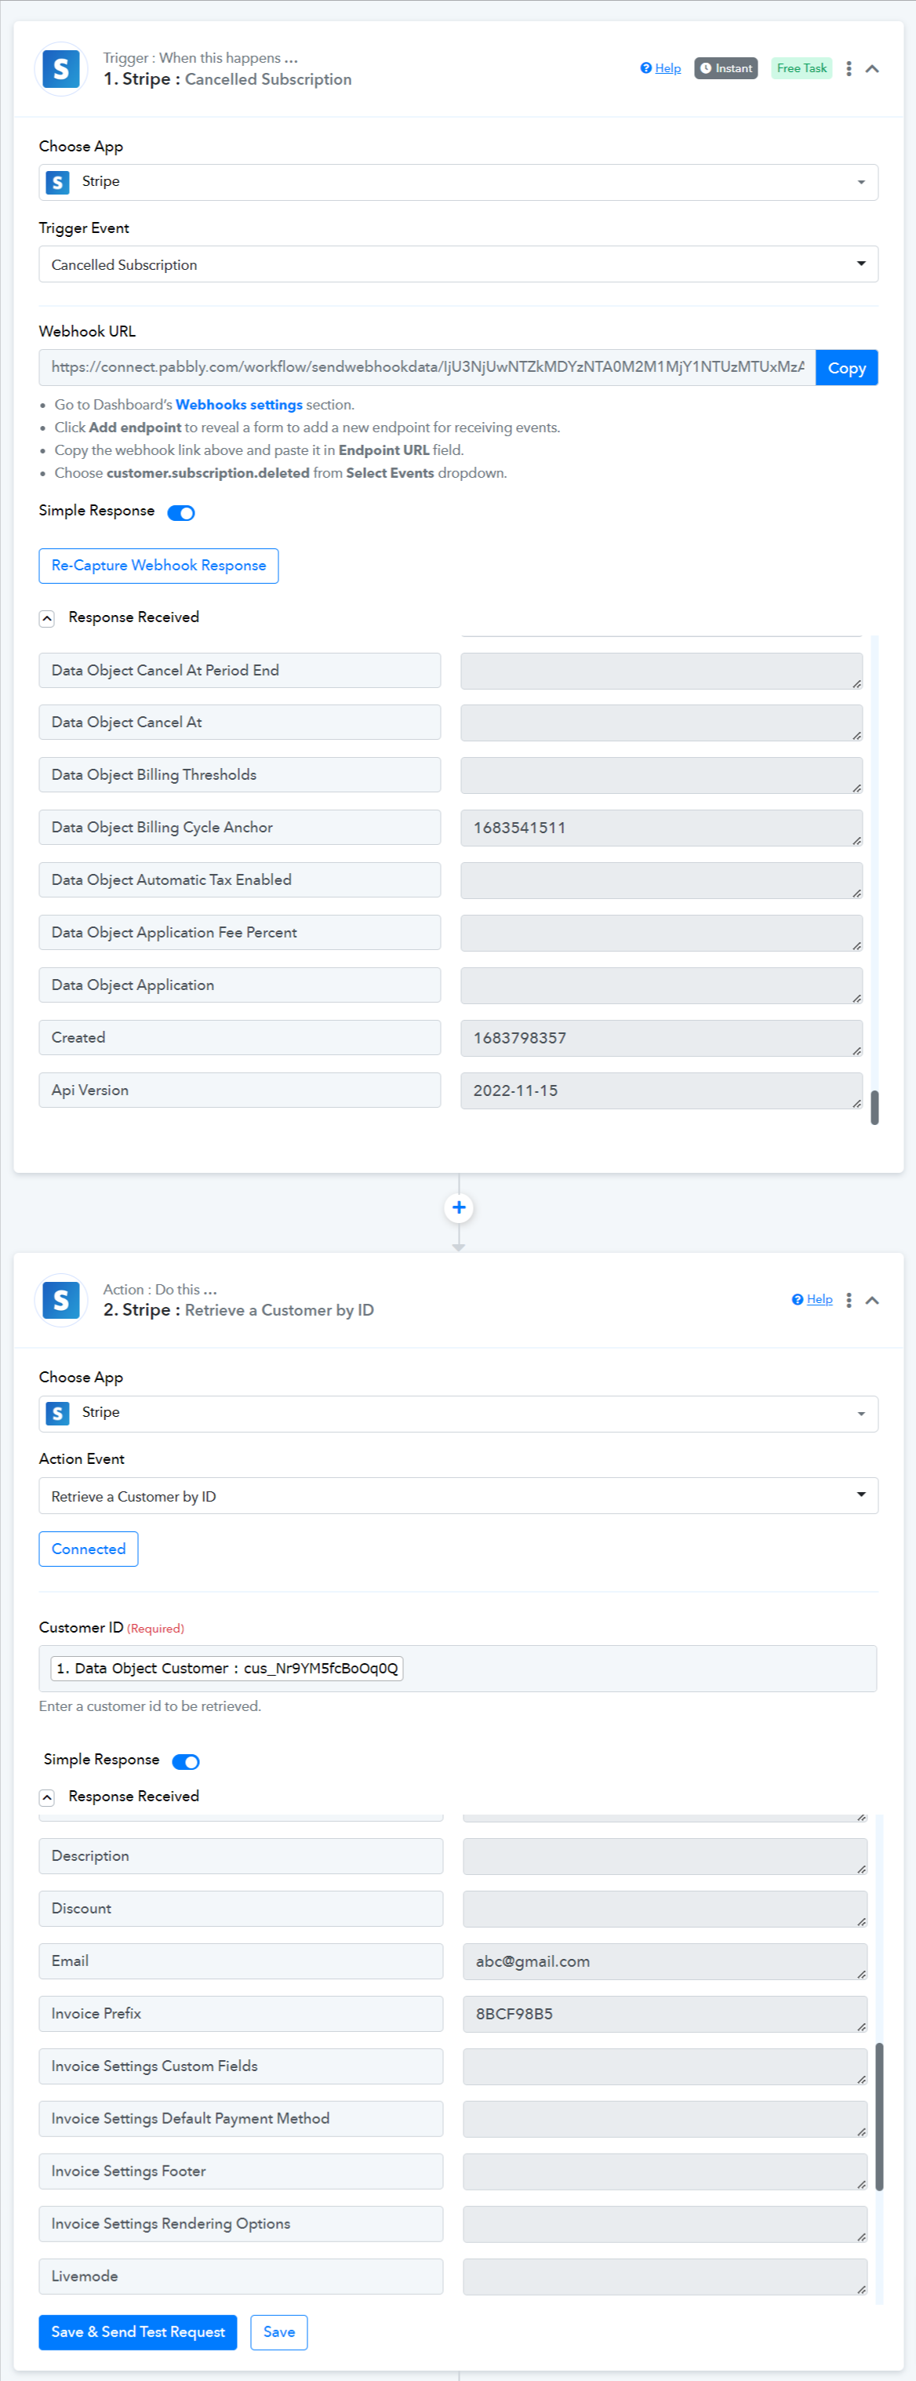Click the Api Version value 2022-11-15
The height and width of the screenshot is (2381, 916).
point(661,1090)
